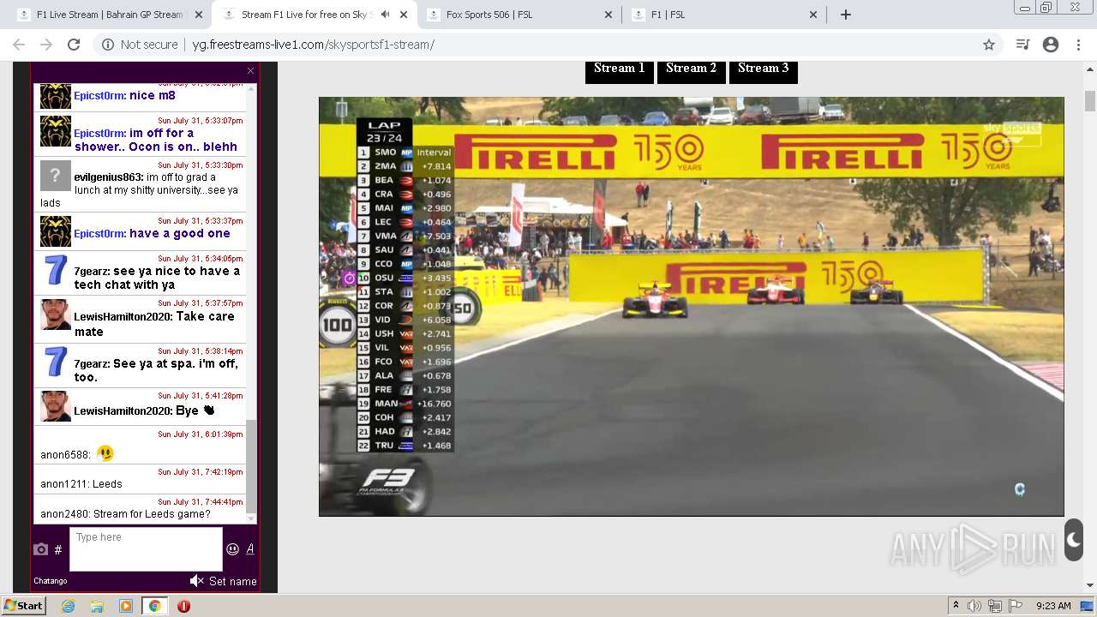Click the chat hashtag icon
The width and height of the screenshot is (1097, 617).
tap(58, 549)
